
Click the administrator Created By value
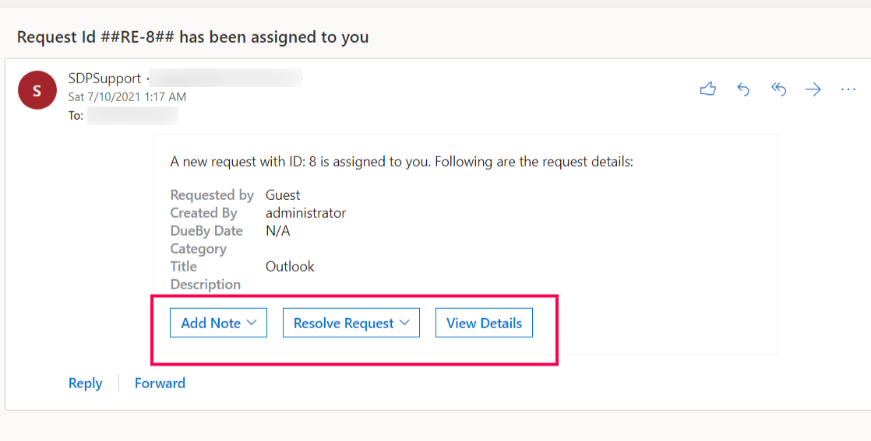click(x=305, y=213)
